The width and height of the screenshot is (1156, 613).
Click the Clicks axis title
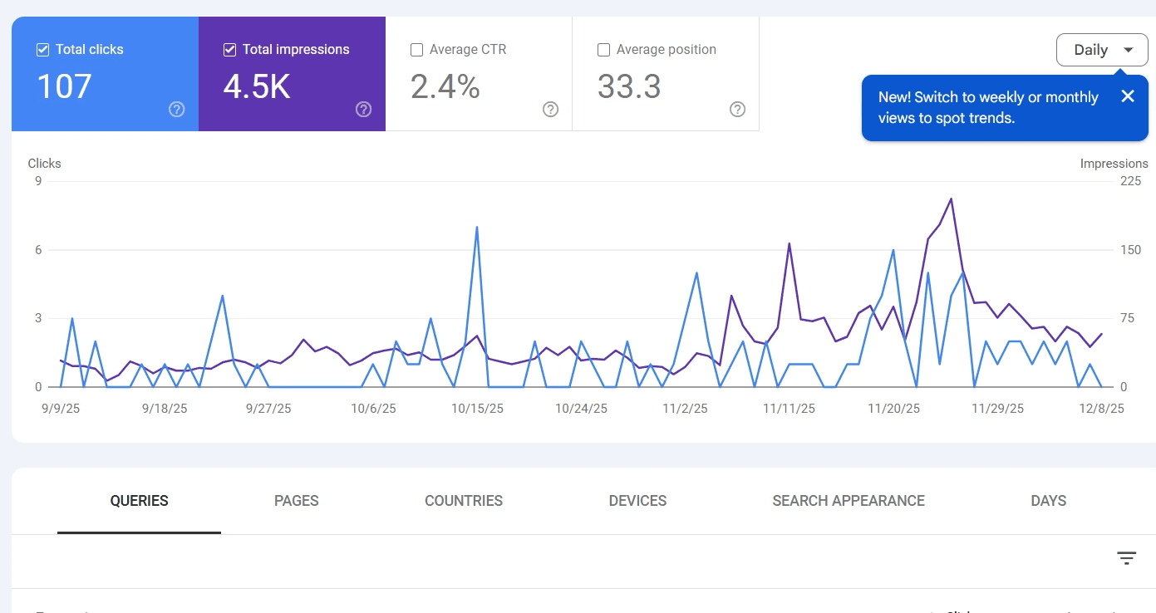(45, 164)
